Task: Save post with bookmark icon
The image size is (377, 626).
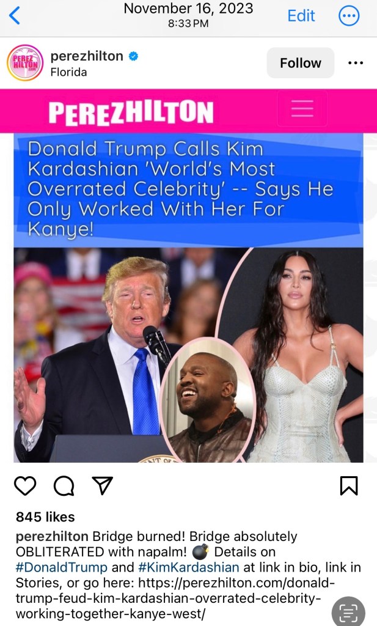Action: (x=349, y=485)
